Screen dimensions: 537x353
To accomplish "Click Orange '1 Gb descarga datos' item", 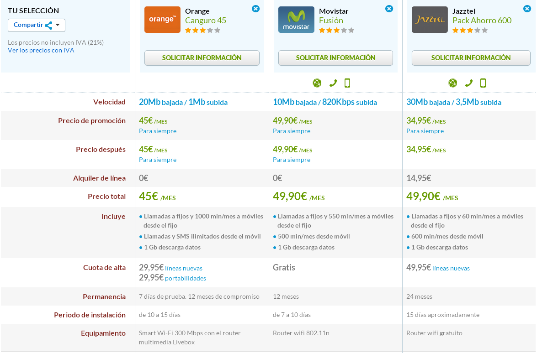I will click(172, 247).
